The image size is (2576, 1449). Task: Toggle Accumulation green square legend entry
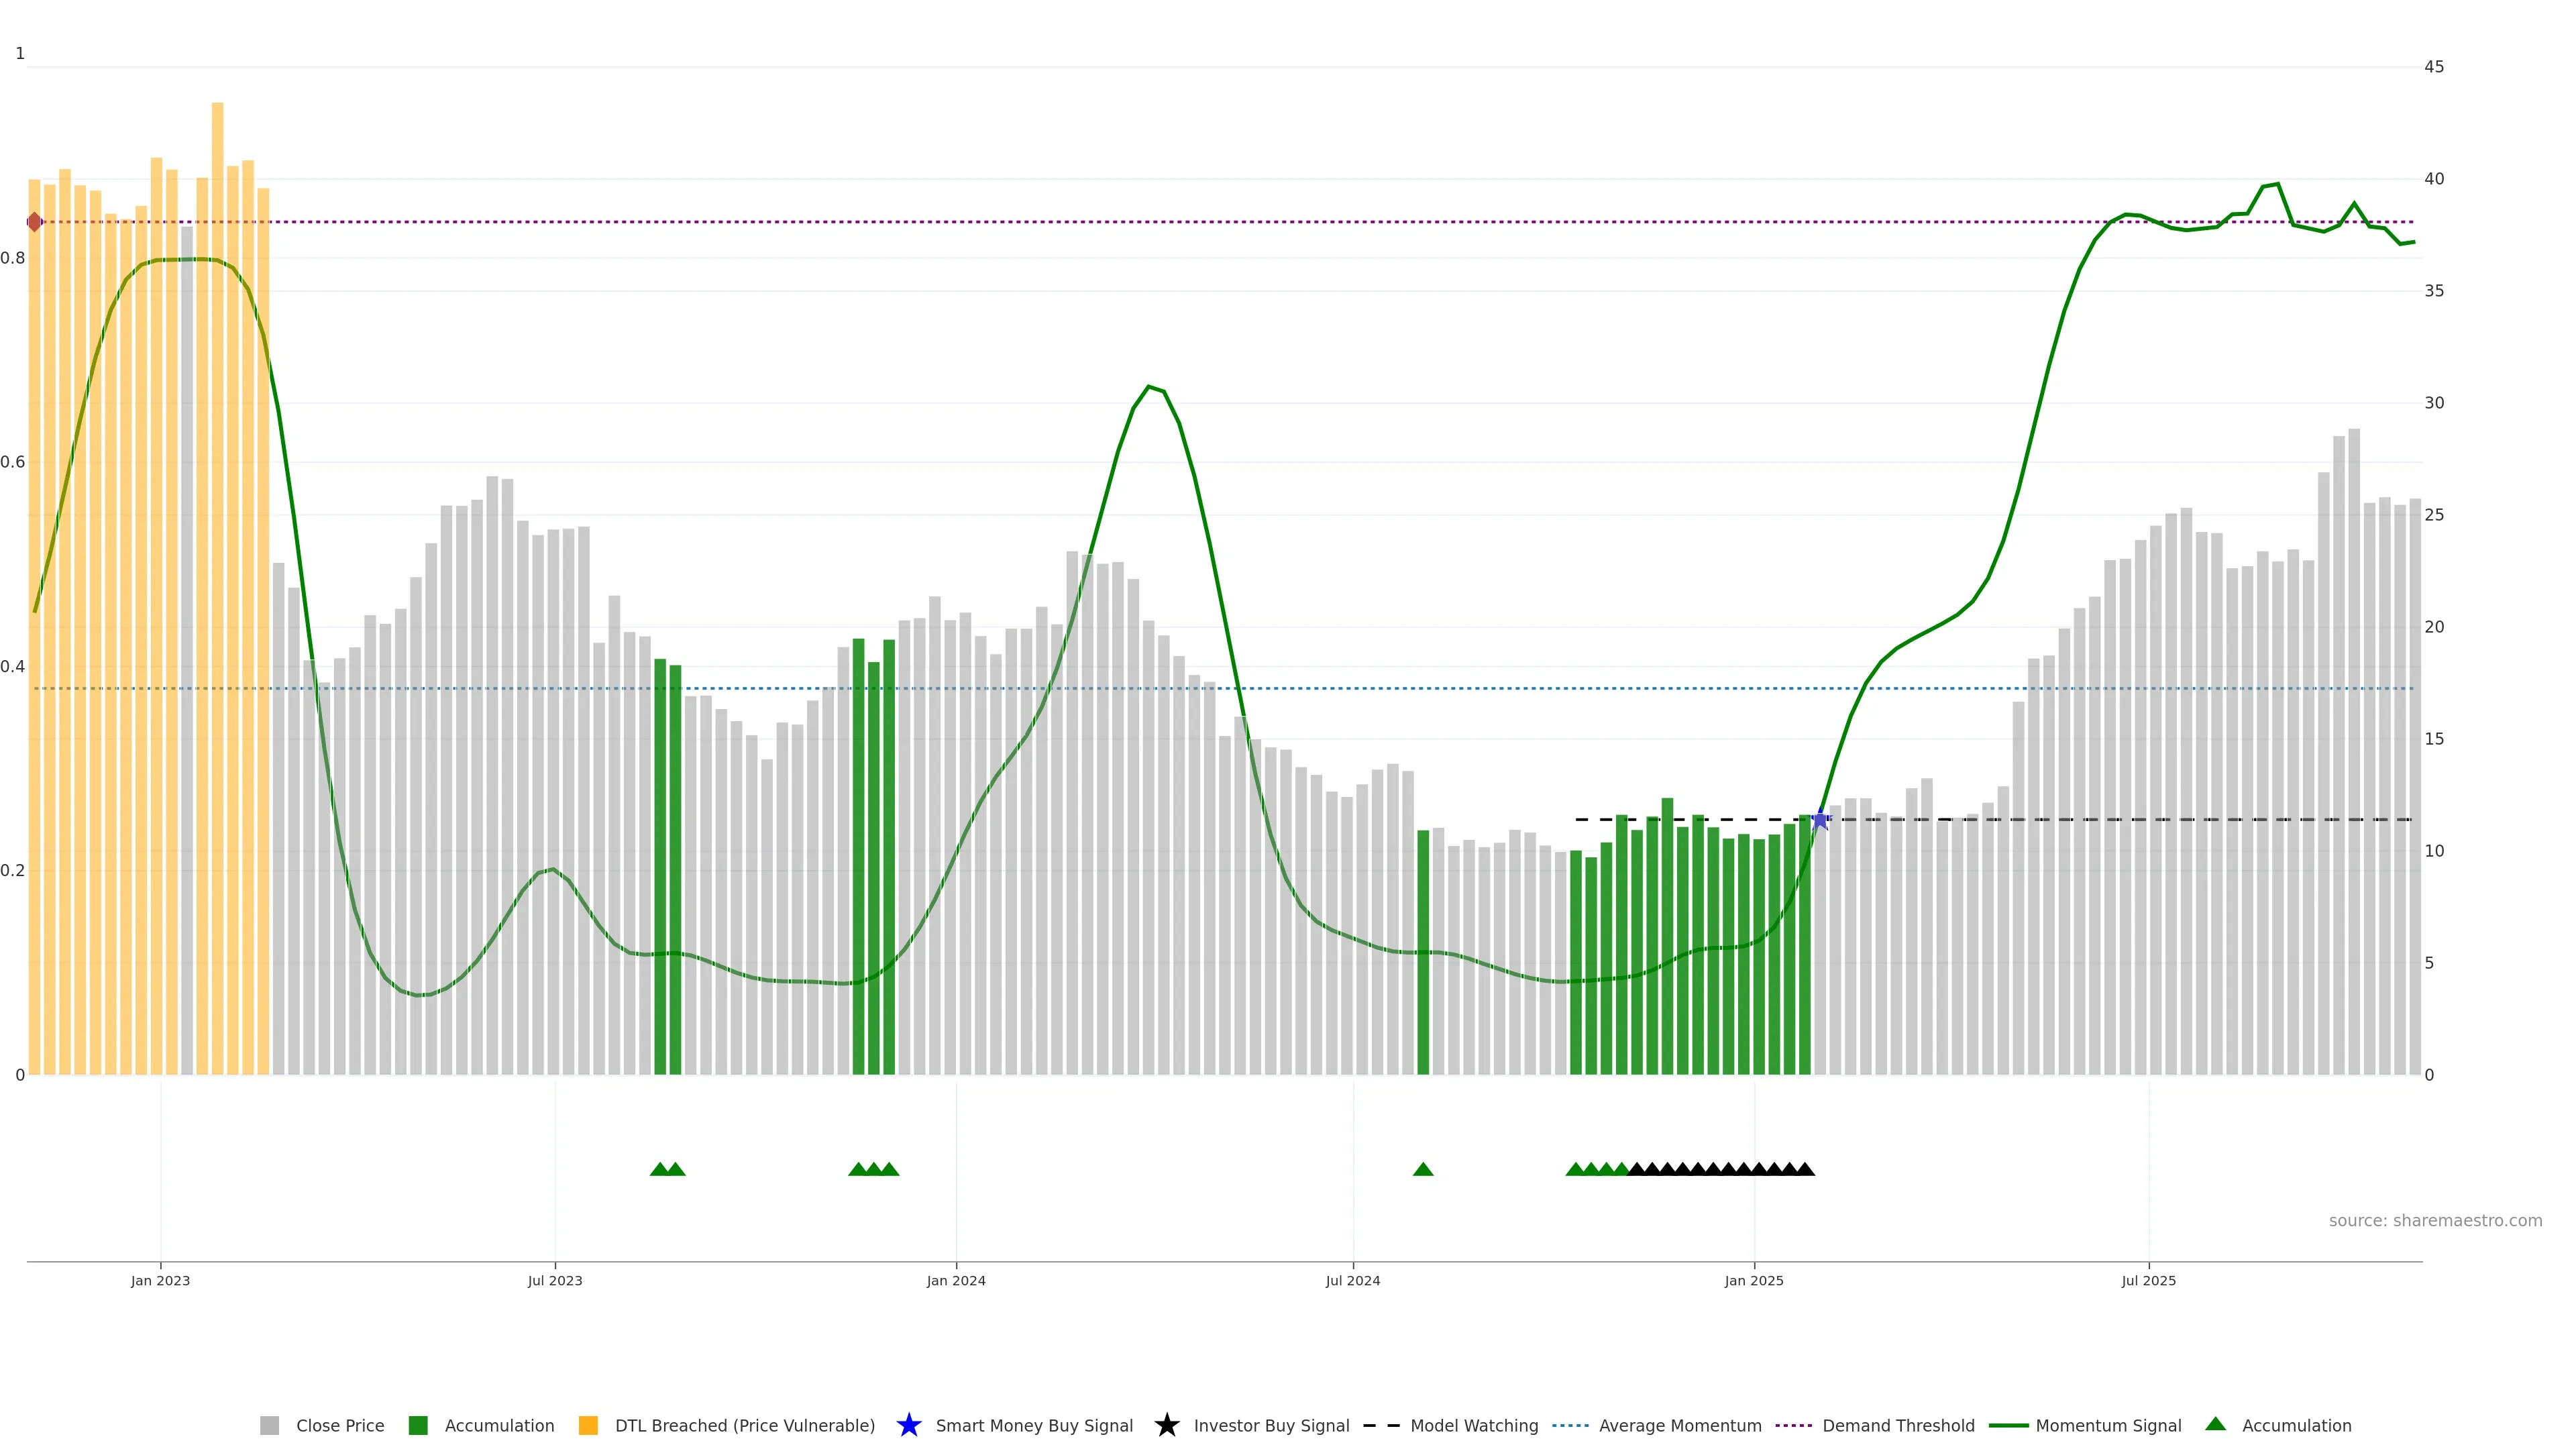418,1425
